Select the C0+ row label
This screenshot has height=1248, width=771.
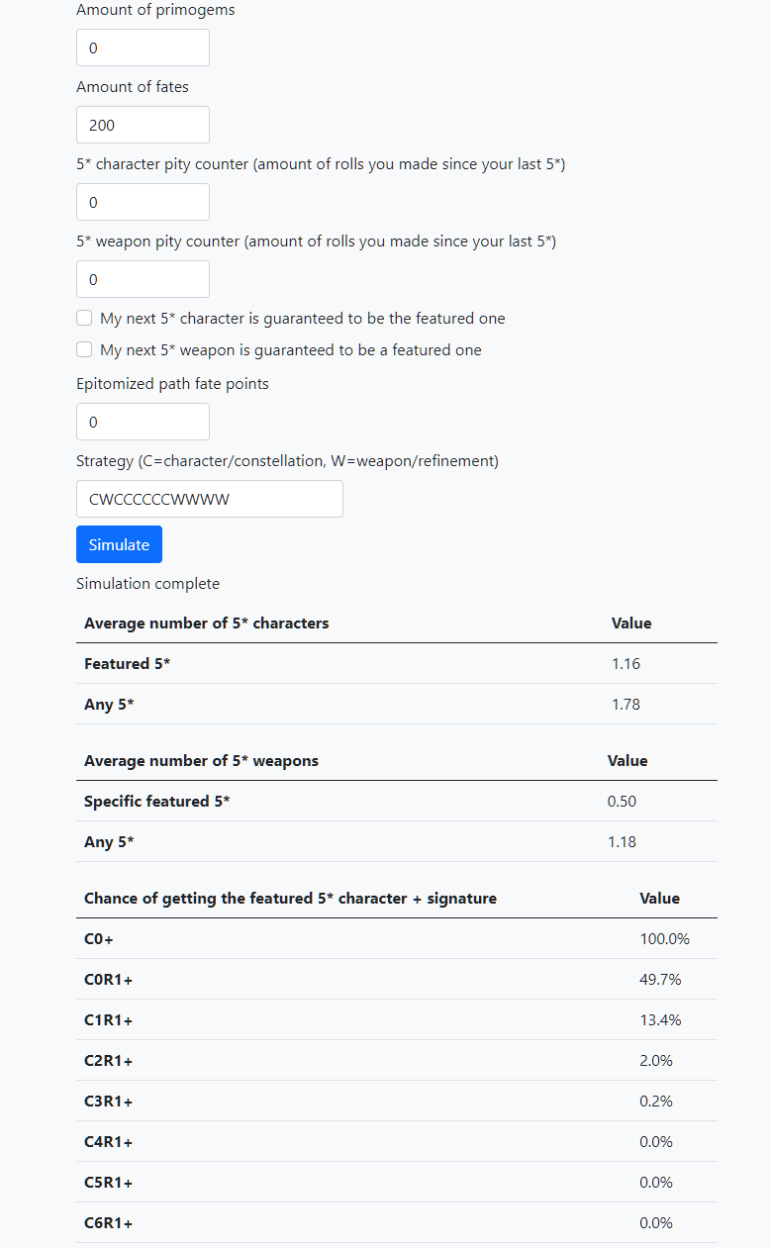tap(99, 939)
